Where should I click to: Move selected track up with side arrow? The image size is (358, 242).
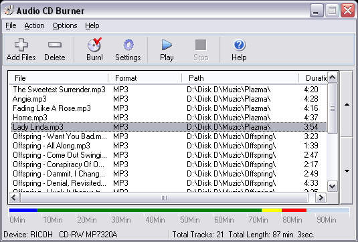[x=347, y=104]
